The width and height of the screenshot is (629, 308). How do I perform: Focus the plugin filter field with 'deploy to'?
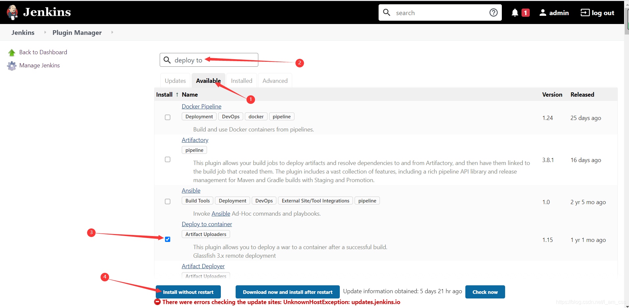click(x=209, y=60)
